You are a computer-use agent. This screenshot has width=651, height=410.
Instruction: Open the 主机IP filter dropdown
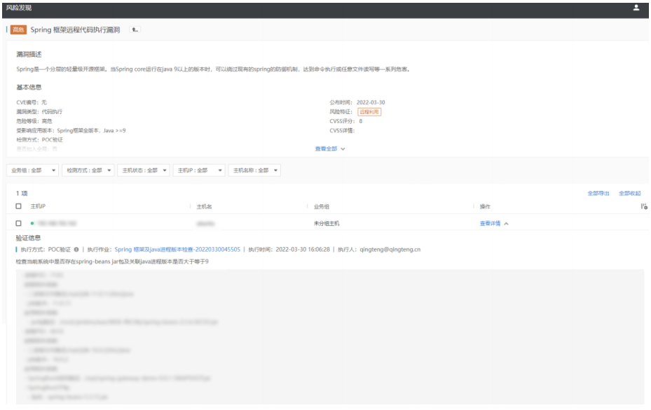pyautogui.click(x=199, y=171)
